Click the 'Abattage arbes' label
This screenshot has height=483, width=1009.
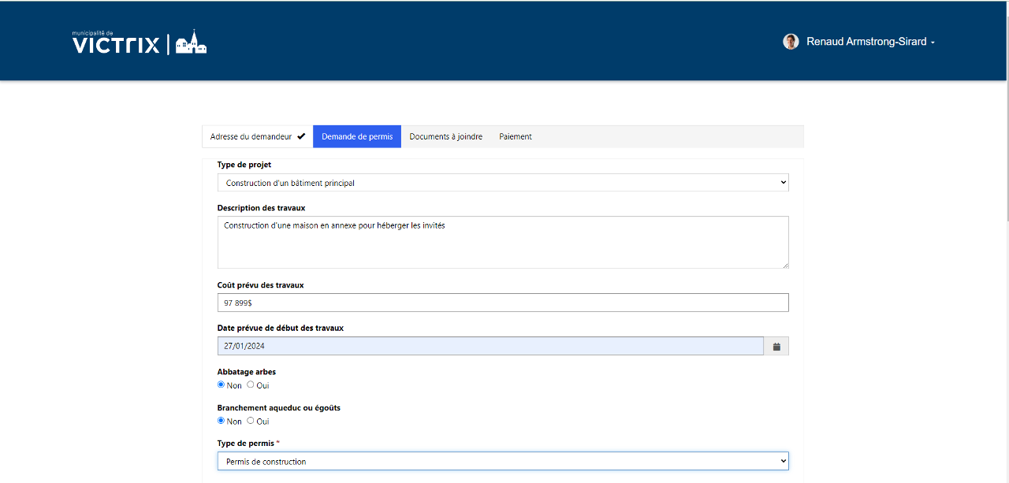tap(247, 372)
